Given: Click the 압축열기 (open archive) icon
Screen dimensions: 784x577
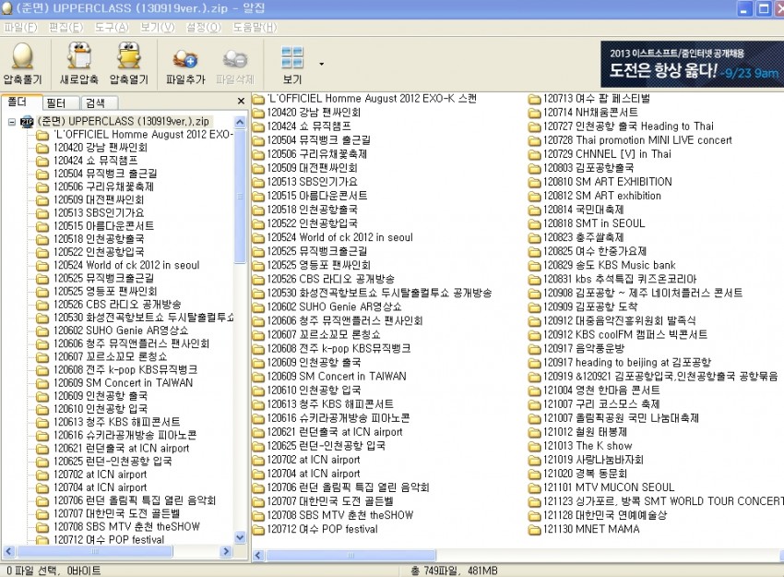Looking at the screenshot, I should coord(128,55).
